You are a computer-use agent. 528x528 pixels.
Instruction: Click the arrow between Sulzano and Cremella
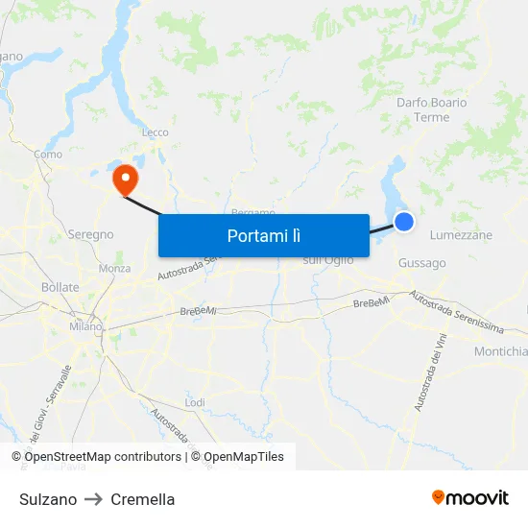93,499
